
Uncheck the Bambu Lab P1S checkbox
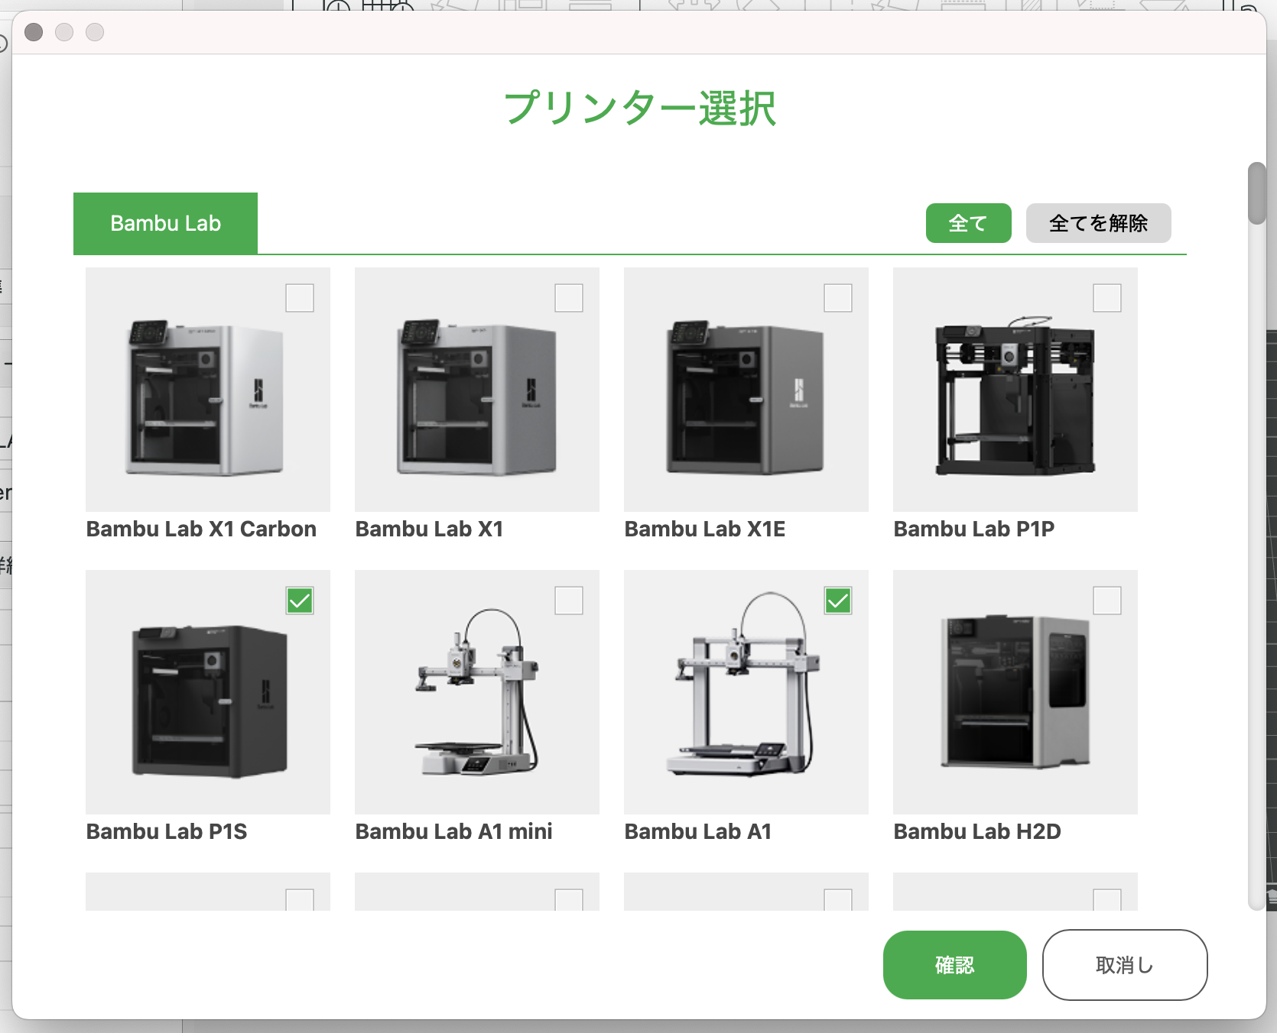[x=300, y=601]
